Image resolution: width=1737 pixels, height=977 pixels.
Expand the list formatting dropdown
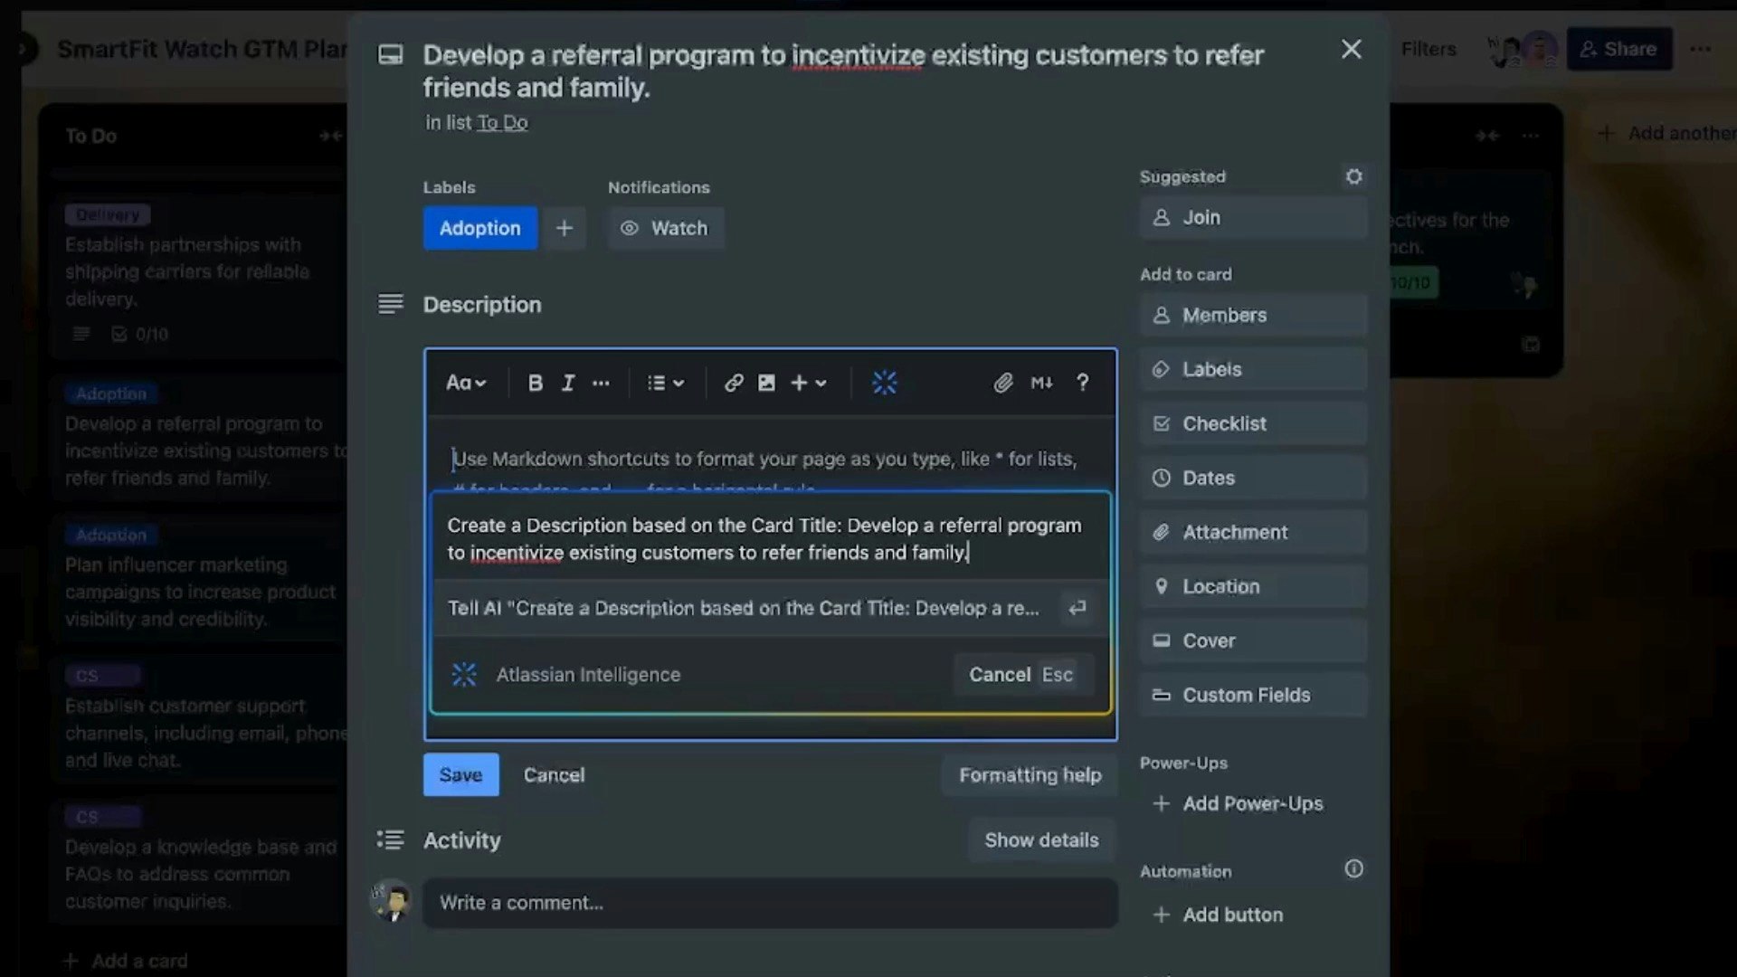[x=665, y=383]
